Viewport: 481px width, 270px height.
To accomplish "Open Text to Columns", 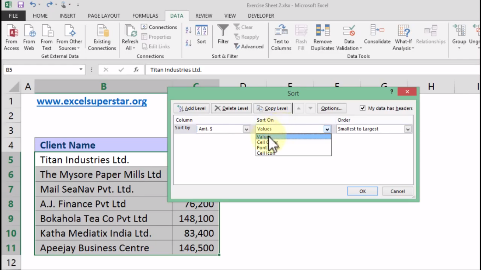I will click(281, 38).
